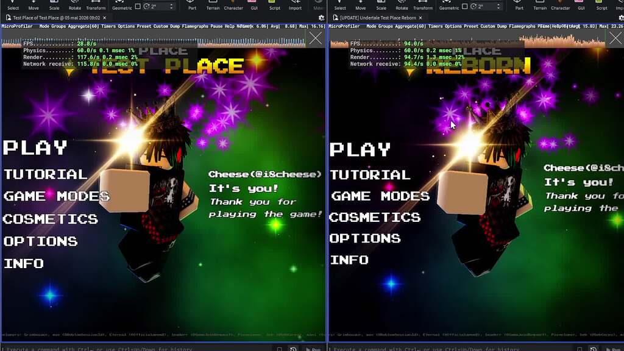Screen dimensions: 624x351
Task: Open Character tool in left Studio window
Action: click(233, 5)
